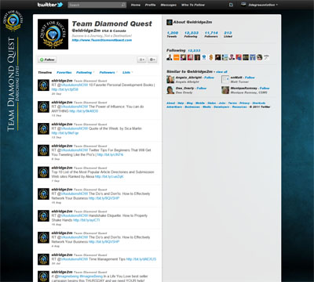Open the gear actions dropdown
Screen dimensions: 314x282
(152, 60)
